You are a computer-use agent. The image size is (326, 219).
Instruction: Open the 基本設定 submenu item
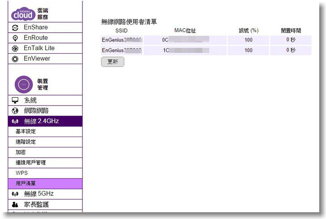[x=26, y=132]
